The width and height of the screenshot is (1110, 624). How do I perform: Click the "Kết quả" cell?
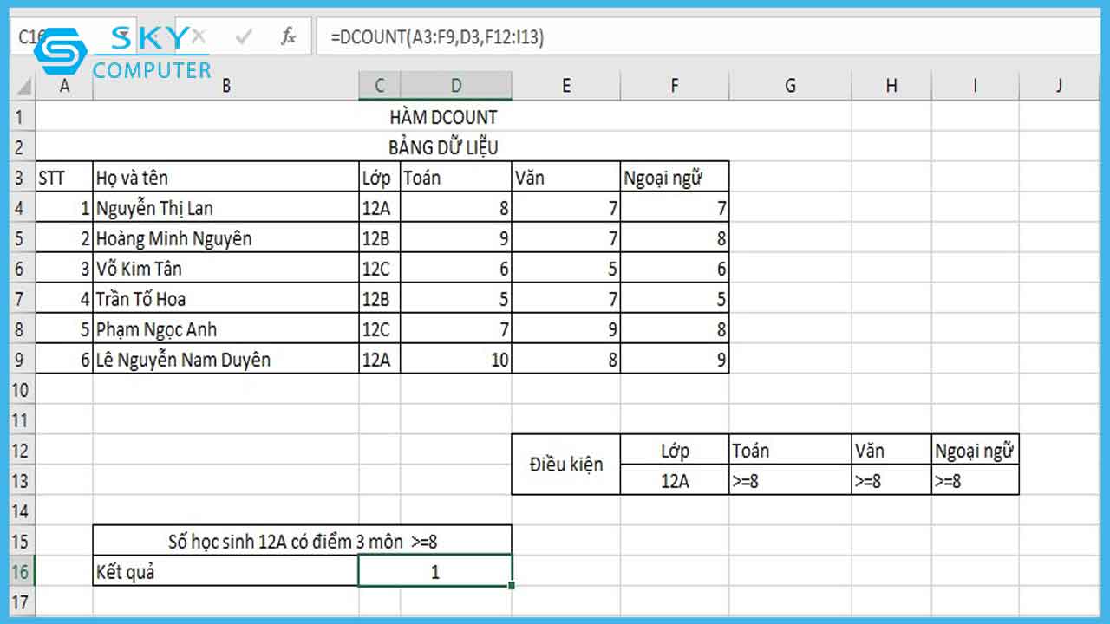(225, 571)
